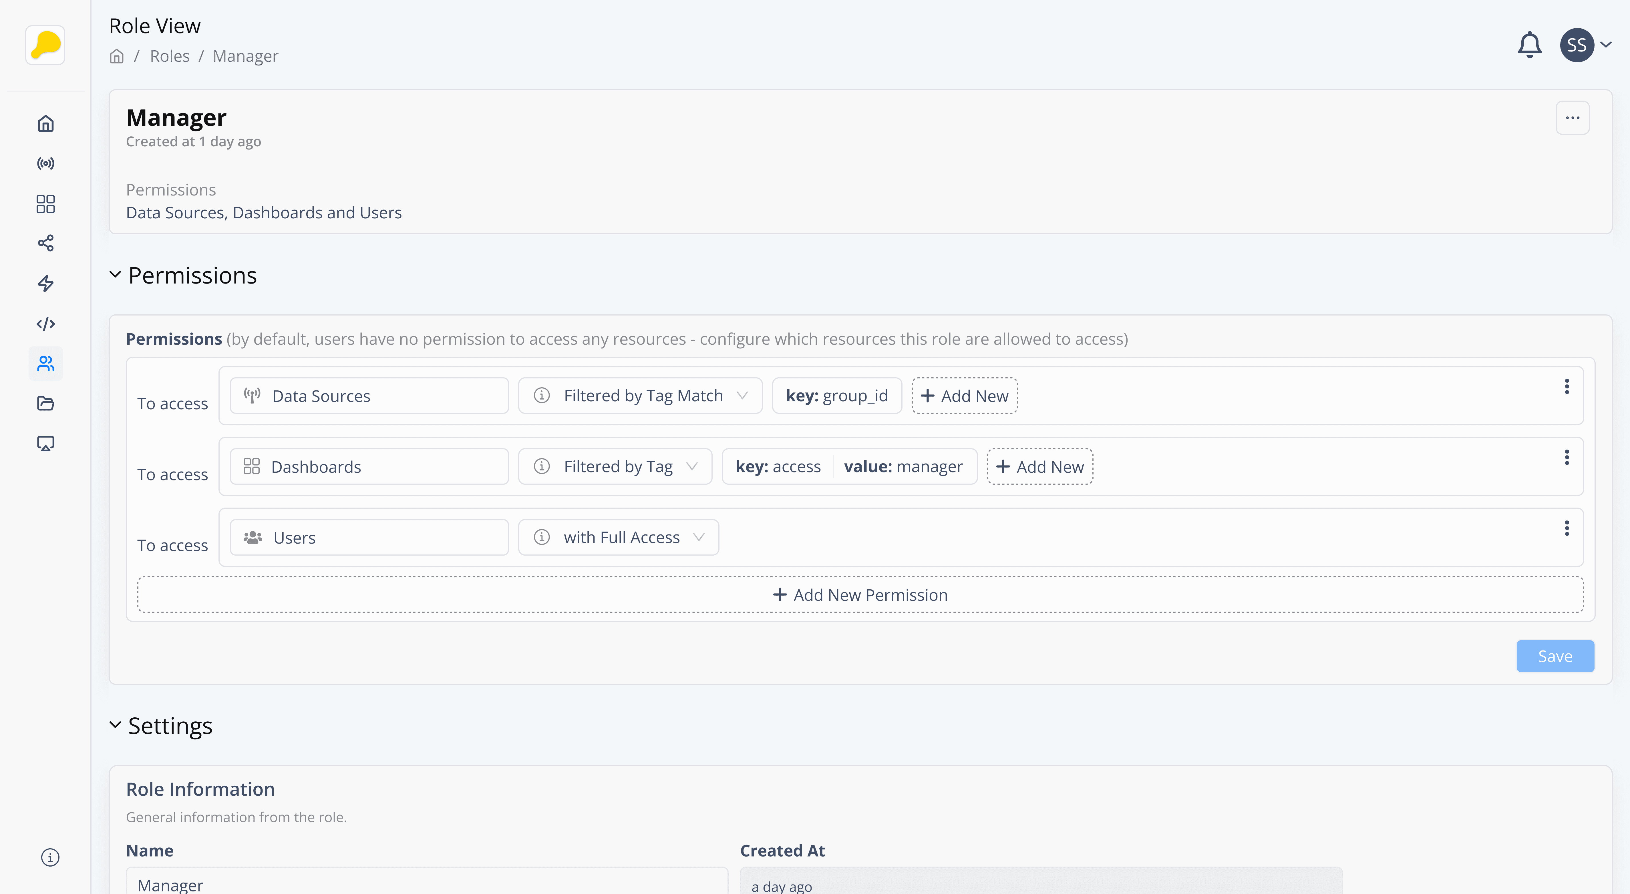Open the presentation screen icon in sidebar
The height and width of the screenshot is (894, 1630).
[x=45, y=443]
